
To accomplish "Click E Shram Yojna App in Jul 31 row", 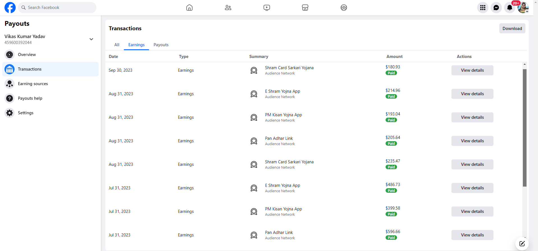I will coord(282,185).
